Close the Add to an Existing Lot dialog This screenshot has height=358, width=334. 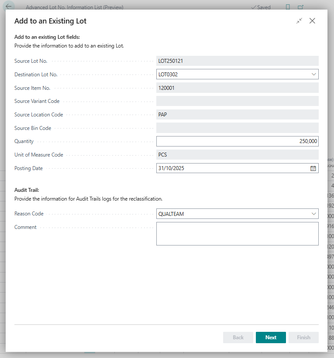click(x=312, y=21)
